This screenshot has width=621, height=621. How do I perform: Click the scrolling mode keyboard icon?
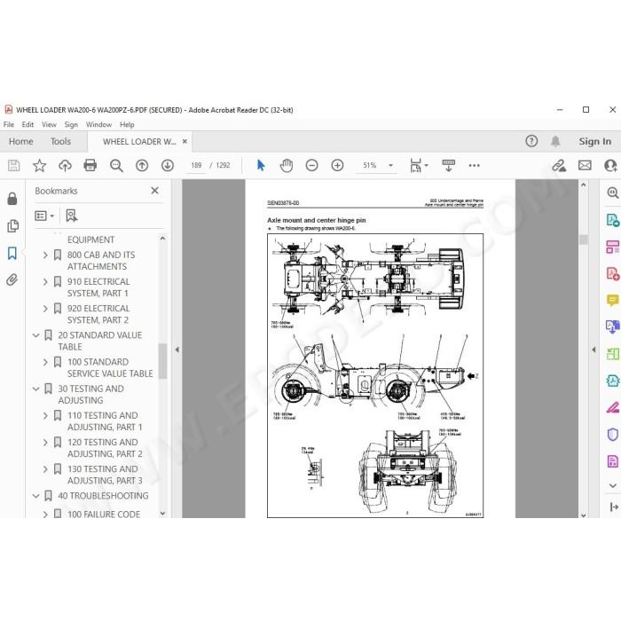tap(448, 165)
